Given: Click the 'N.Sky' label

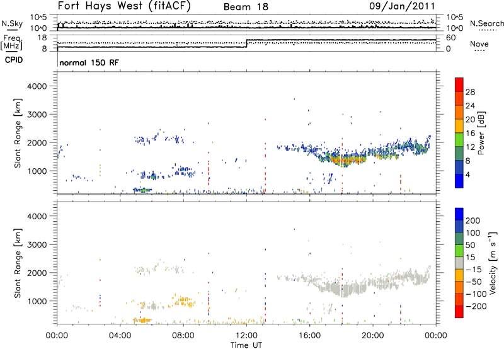Looking at the screenshot, I should [12, 23].
